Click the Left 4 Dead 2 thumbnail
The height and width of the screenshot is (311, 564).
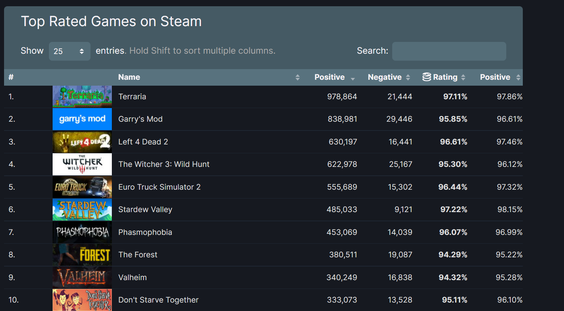pyautogui.click(x=82, y=142)
